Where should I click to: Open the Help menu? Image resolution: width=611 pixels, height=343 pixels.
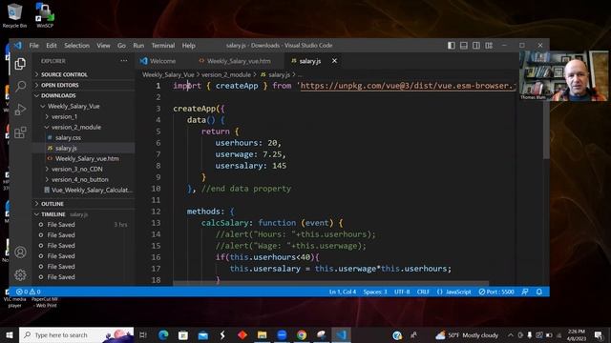point(189,46)
